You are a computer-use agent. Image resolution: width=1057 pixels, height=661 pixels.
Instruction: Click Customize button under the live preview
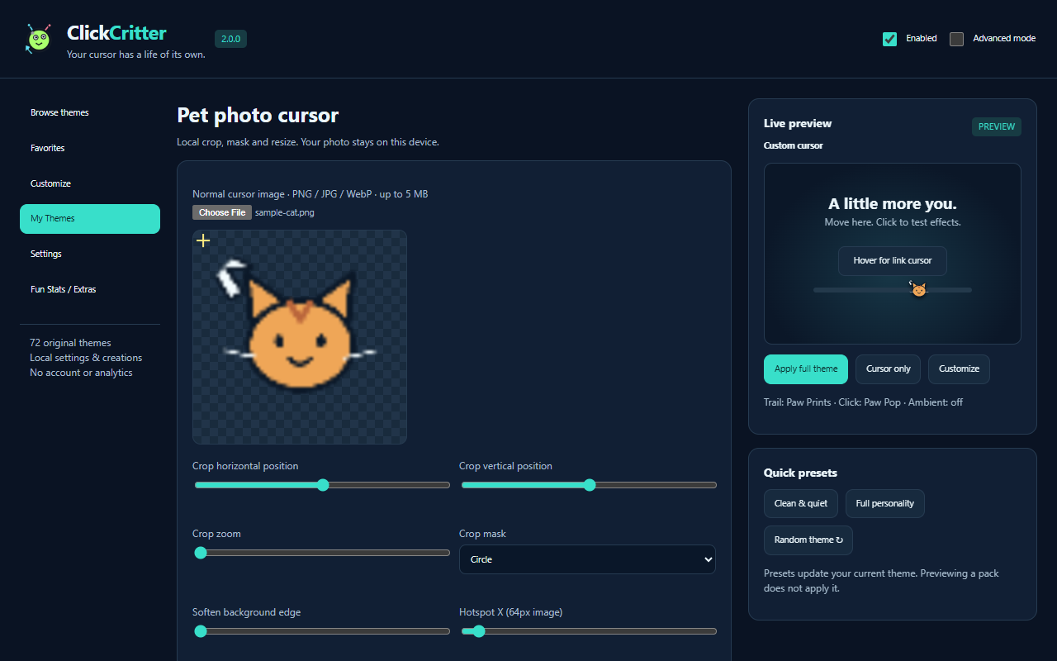[959, 369]
